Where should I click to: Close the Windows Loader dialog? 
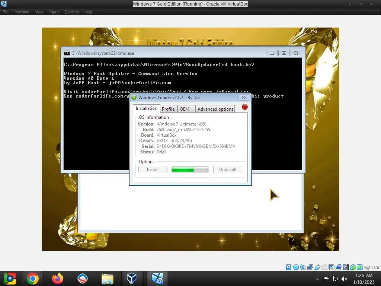[x=244, y=97]
